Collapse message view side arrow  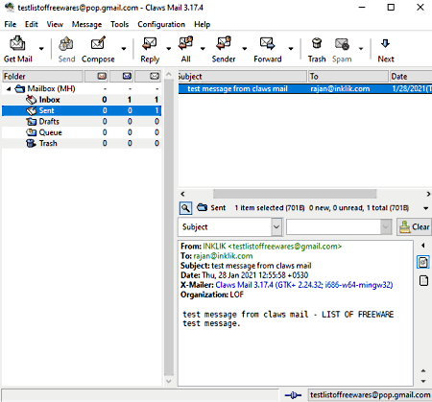pyautogui.click(x=423, y=246)
